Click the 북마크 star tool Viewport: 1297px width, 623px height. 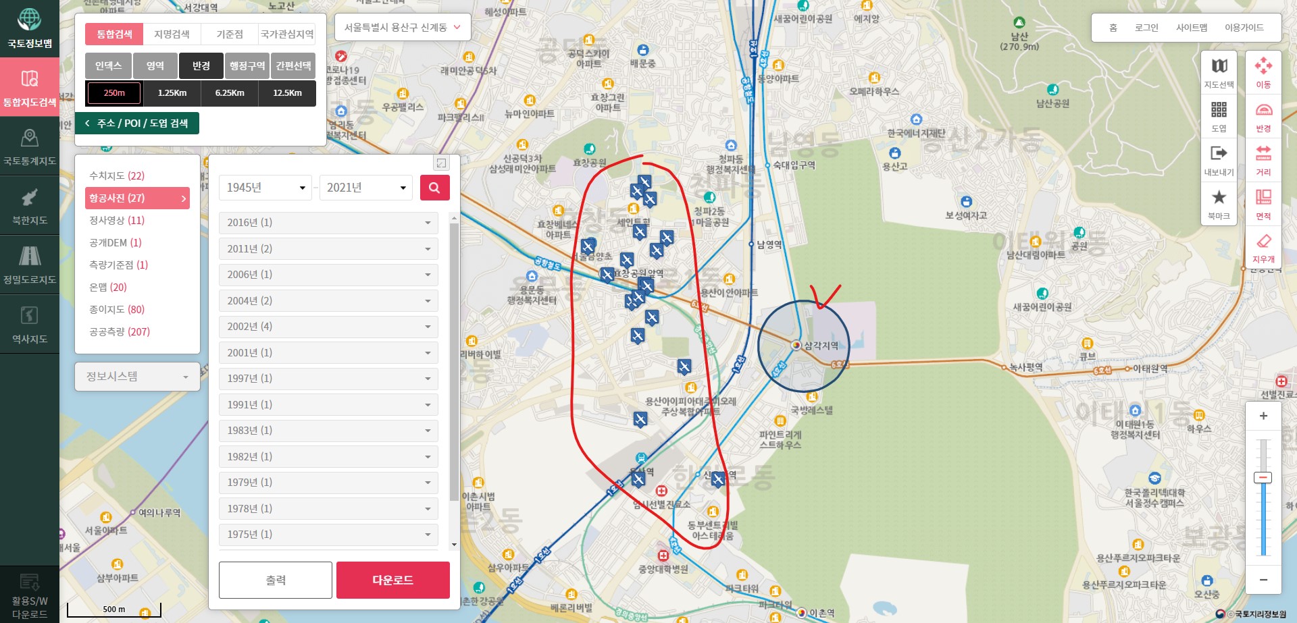coord(1219,204)
